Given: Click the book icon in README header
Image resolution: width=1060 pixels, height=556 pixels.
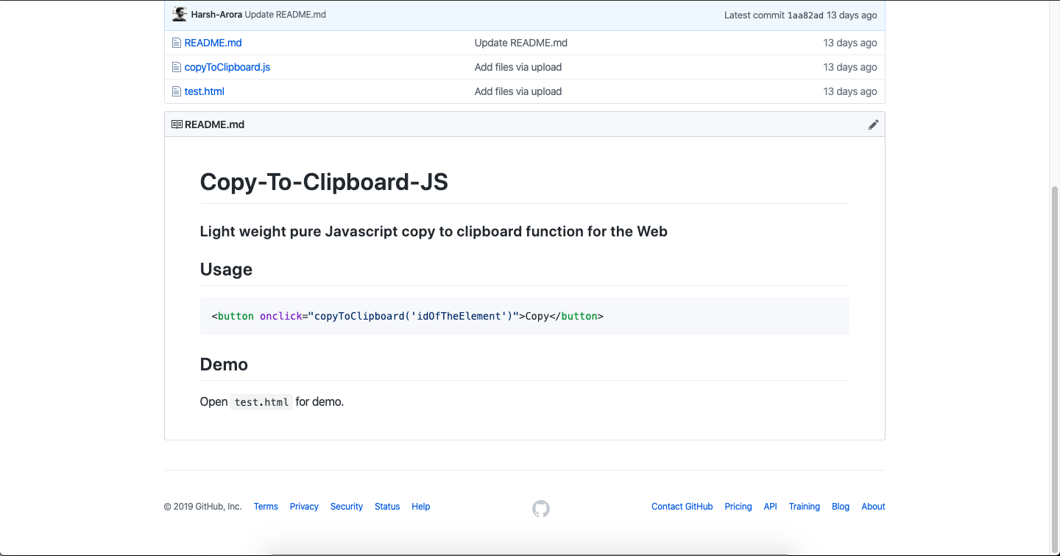Looking at the screenshot, I should [x=177, y=124].
